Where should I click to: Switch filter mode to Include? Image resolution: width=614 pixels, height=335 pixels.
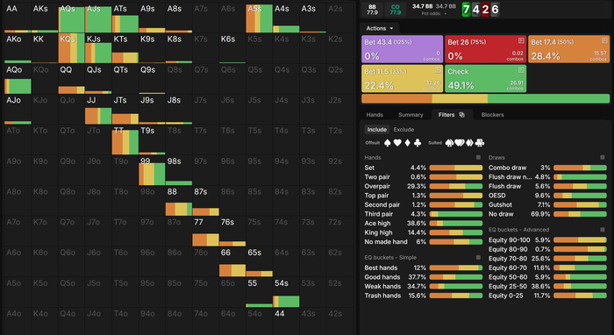click(x=376, y=130)
